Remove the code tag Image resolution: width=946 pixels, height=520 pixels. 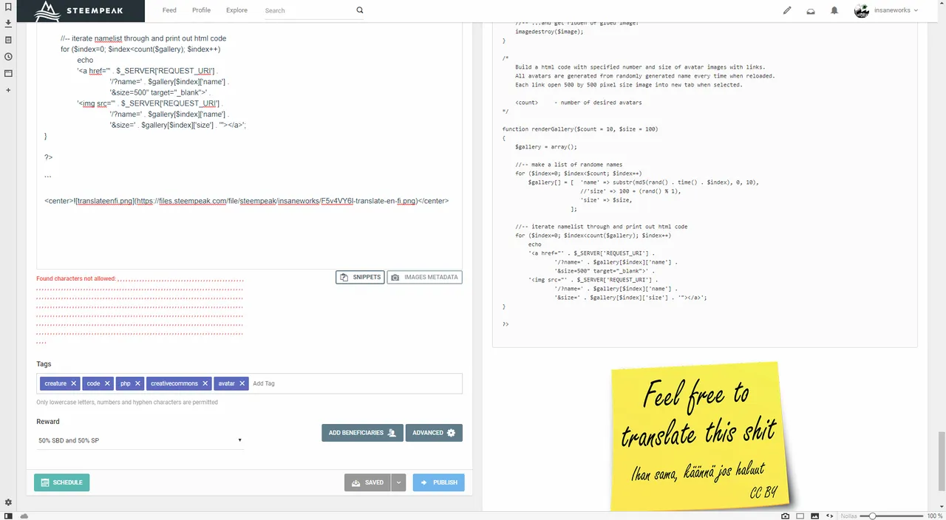(107, 383)
